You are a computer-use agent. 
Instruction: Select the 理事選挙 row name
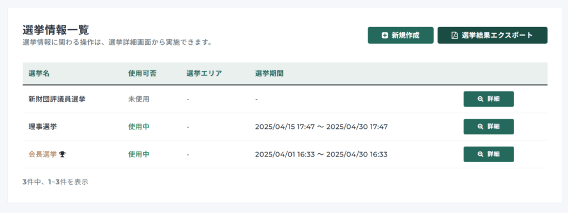(43, 127)
